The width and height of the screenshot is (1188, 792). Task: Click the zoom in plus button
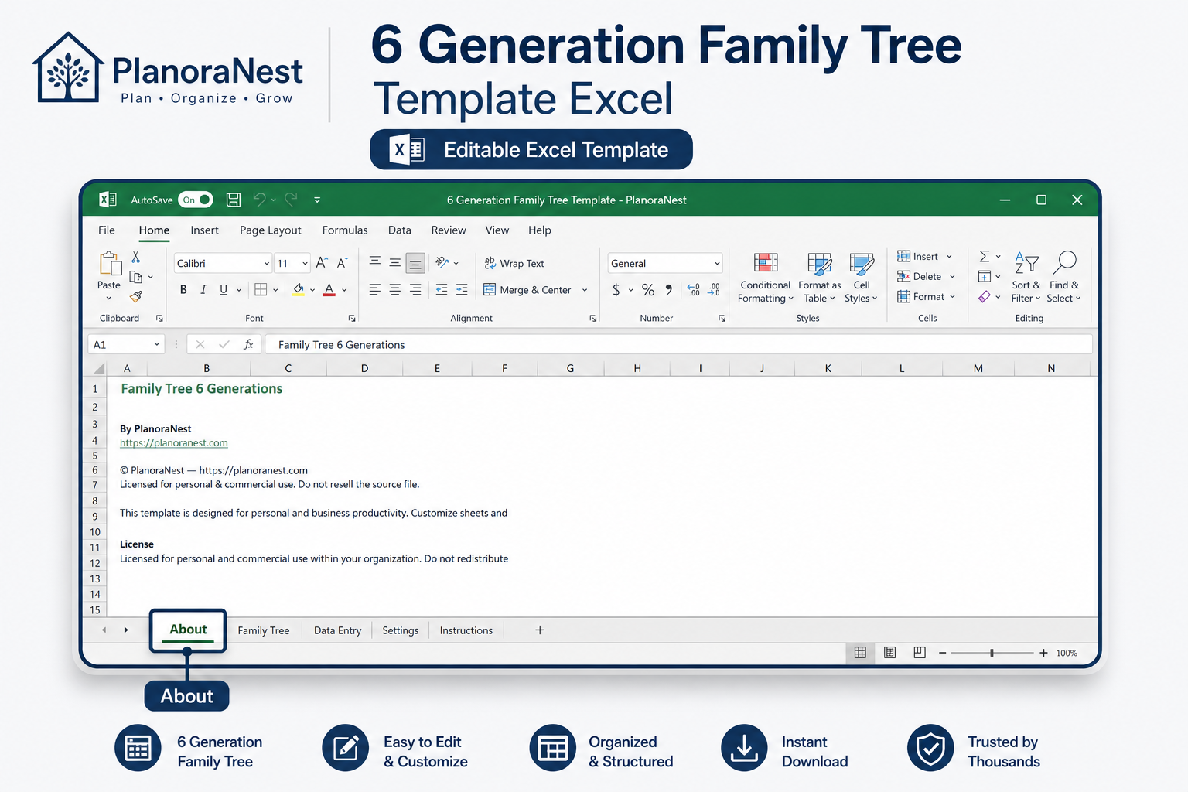click(x=1043, y=653)
